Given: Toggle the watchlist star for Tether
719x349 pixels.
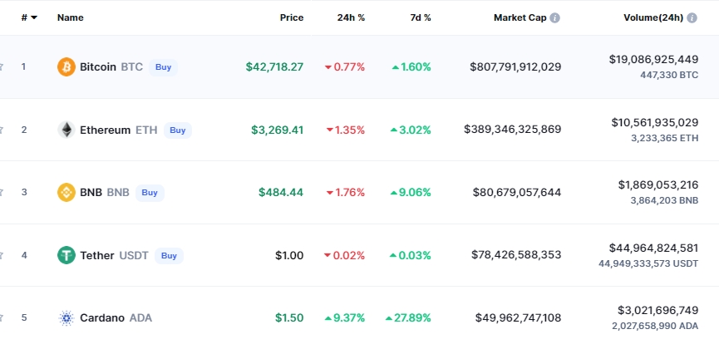Looking at the screenshot, I should click(2, 255).
